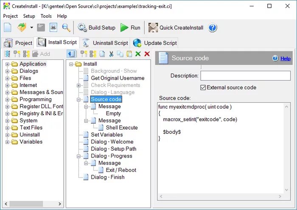Screen dimensions: 297x210
Task: Select Shell Execute tree item
Action: tap(122, 127)
